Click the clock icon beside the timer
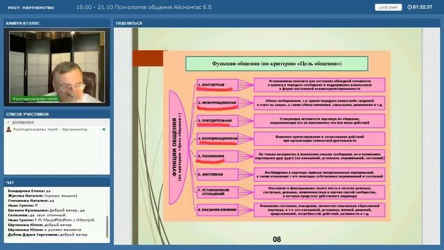The image size is (444, 250). [409, 7]
